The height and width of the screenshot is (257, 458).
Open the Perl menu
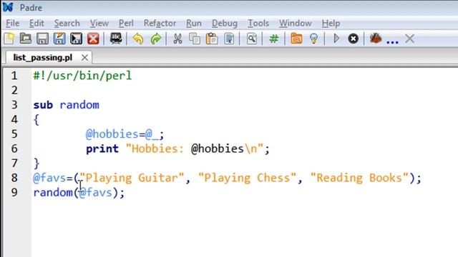(126, 24)
